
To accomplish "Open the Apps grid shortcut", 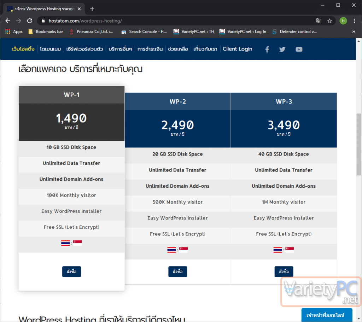I will coord(14,31).
